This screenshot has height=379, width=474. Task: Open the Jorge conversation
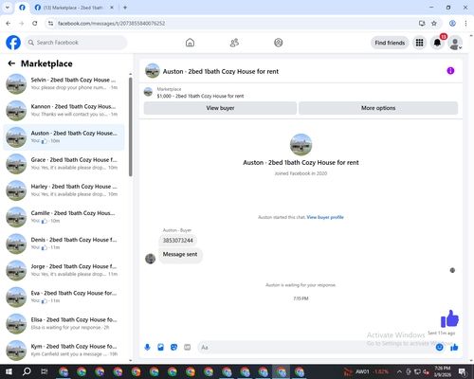click(x=64, y=270)
